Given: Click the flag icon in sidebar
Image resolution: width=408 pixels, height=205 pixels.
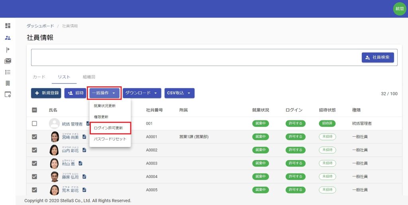Looking at the screenshot, I should point(8,50).
